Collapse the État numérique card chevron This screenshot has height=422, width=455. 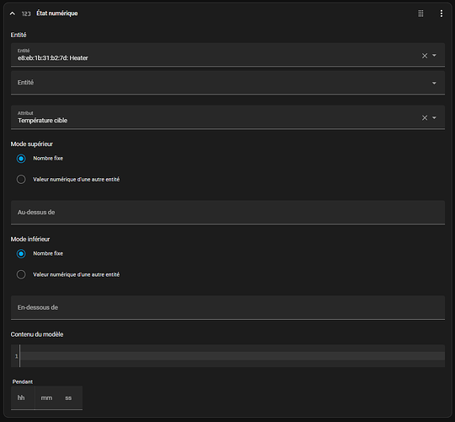(x=12, y=14)
